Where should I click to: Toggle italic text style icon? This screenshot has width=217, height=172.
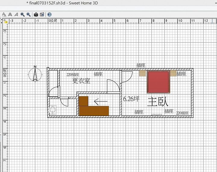pyautogui.click(x=16, y=15)
